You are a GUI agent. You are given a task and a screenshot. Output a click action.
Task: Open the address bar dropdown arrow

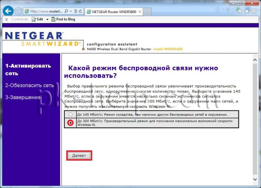coord(71,11)
